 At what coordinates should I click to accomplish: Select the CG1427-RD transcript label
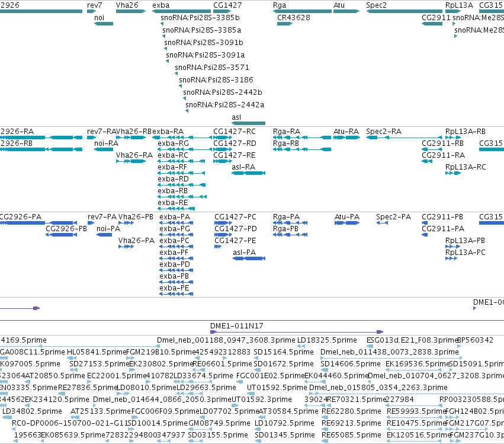235,143
